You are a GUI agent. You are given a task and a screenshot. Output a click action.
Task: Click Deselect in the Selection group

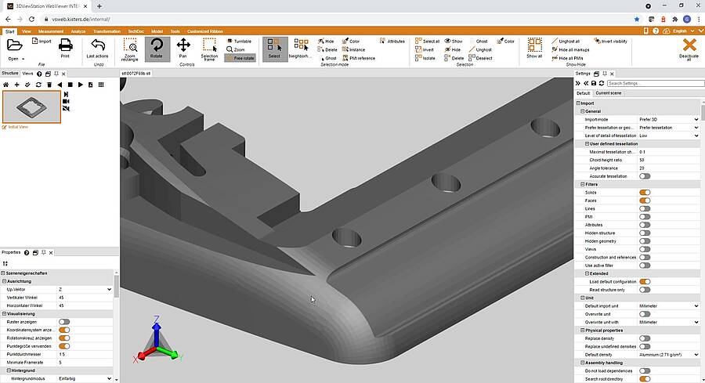(481, 58)
